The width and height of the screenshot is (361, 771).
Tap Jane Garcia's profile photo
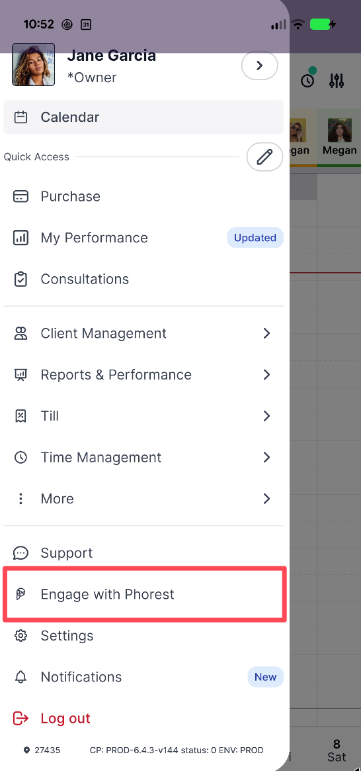click(x=33, y=64)
